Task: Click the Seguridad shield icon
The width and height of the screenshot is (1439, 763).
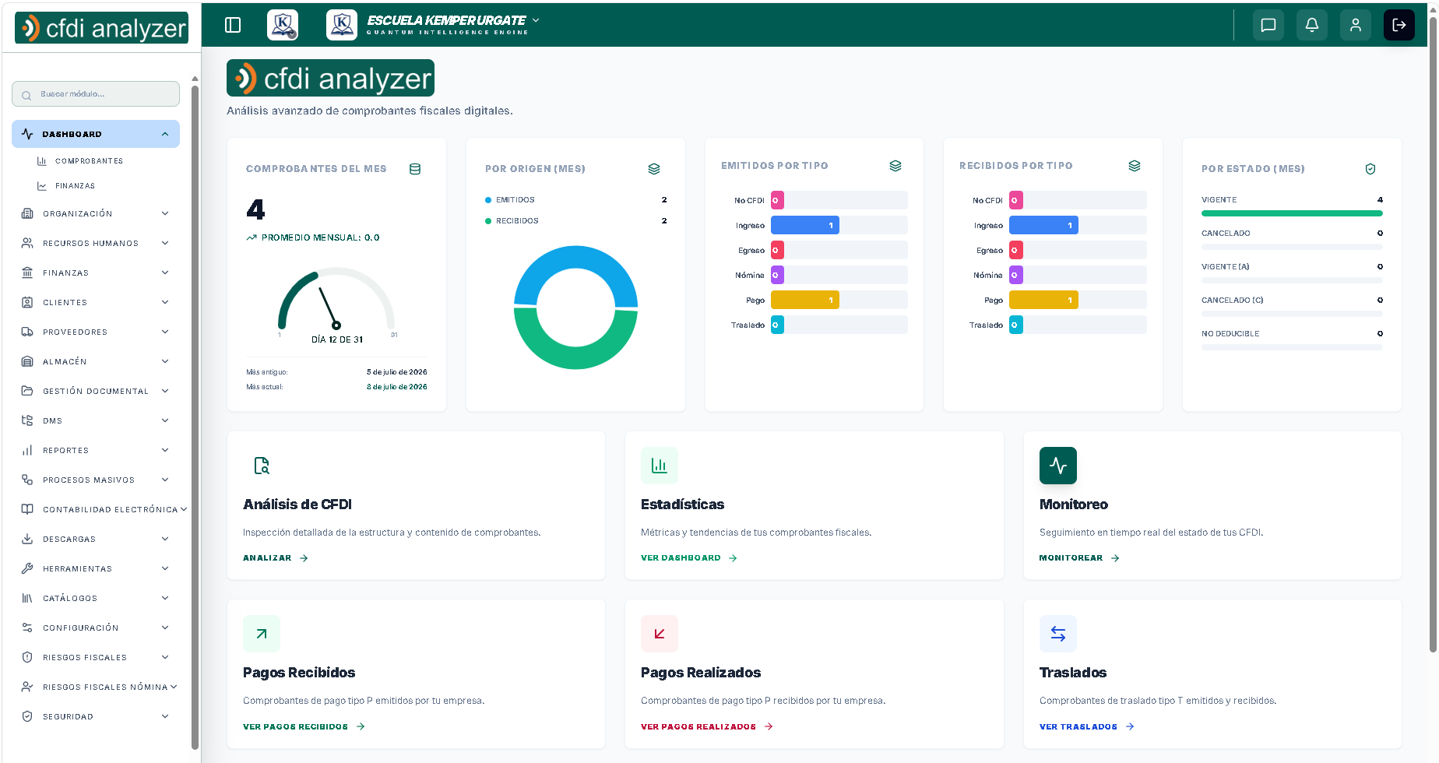Action: click(x=27, y=716)
